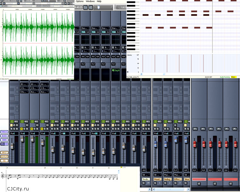Toggle the INPUT section display
This screenshot has width=240, height=192.
(x=4, y=153)
